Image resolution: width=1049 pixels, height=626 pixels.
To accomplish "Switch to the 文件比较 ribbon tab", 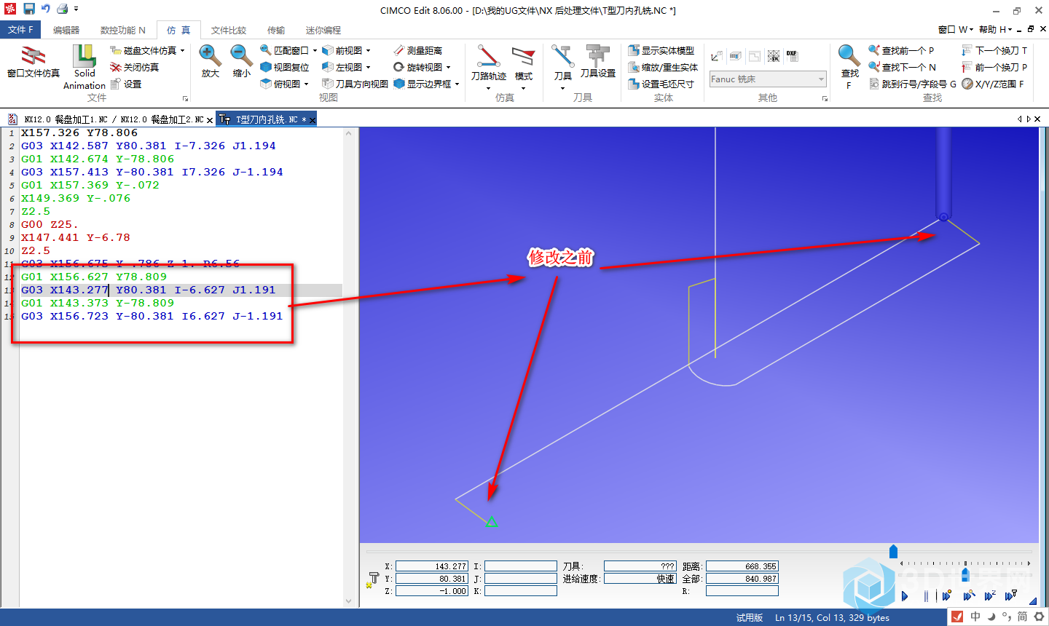I will 229,30.
